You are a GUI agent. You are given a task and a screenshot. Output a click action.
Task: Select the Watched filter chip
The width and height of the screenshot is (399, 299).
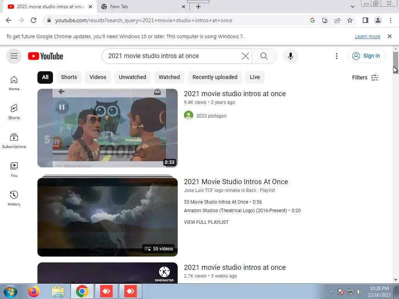[x=169, y=77]
